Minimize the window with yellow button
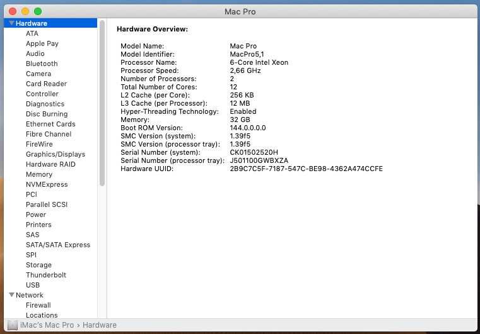This screenshot has width=480, height=334. pyautogui.click(x=25, y=11)
